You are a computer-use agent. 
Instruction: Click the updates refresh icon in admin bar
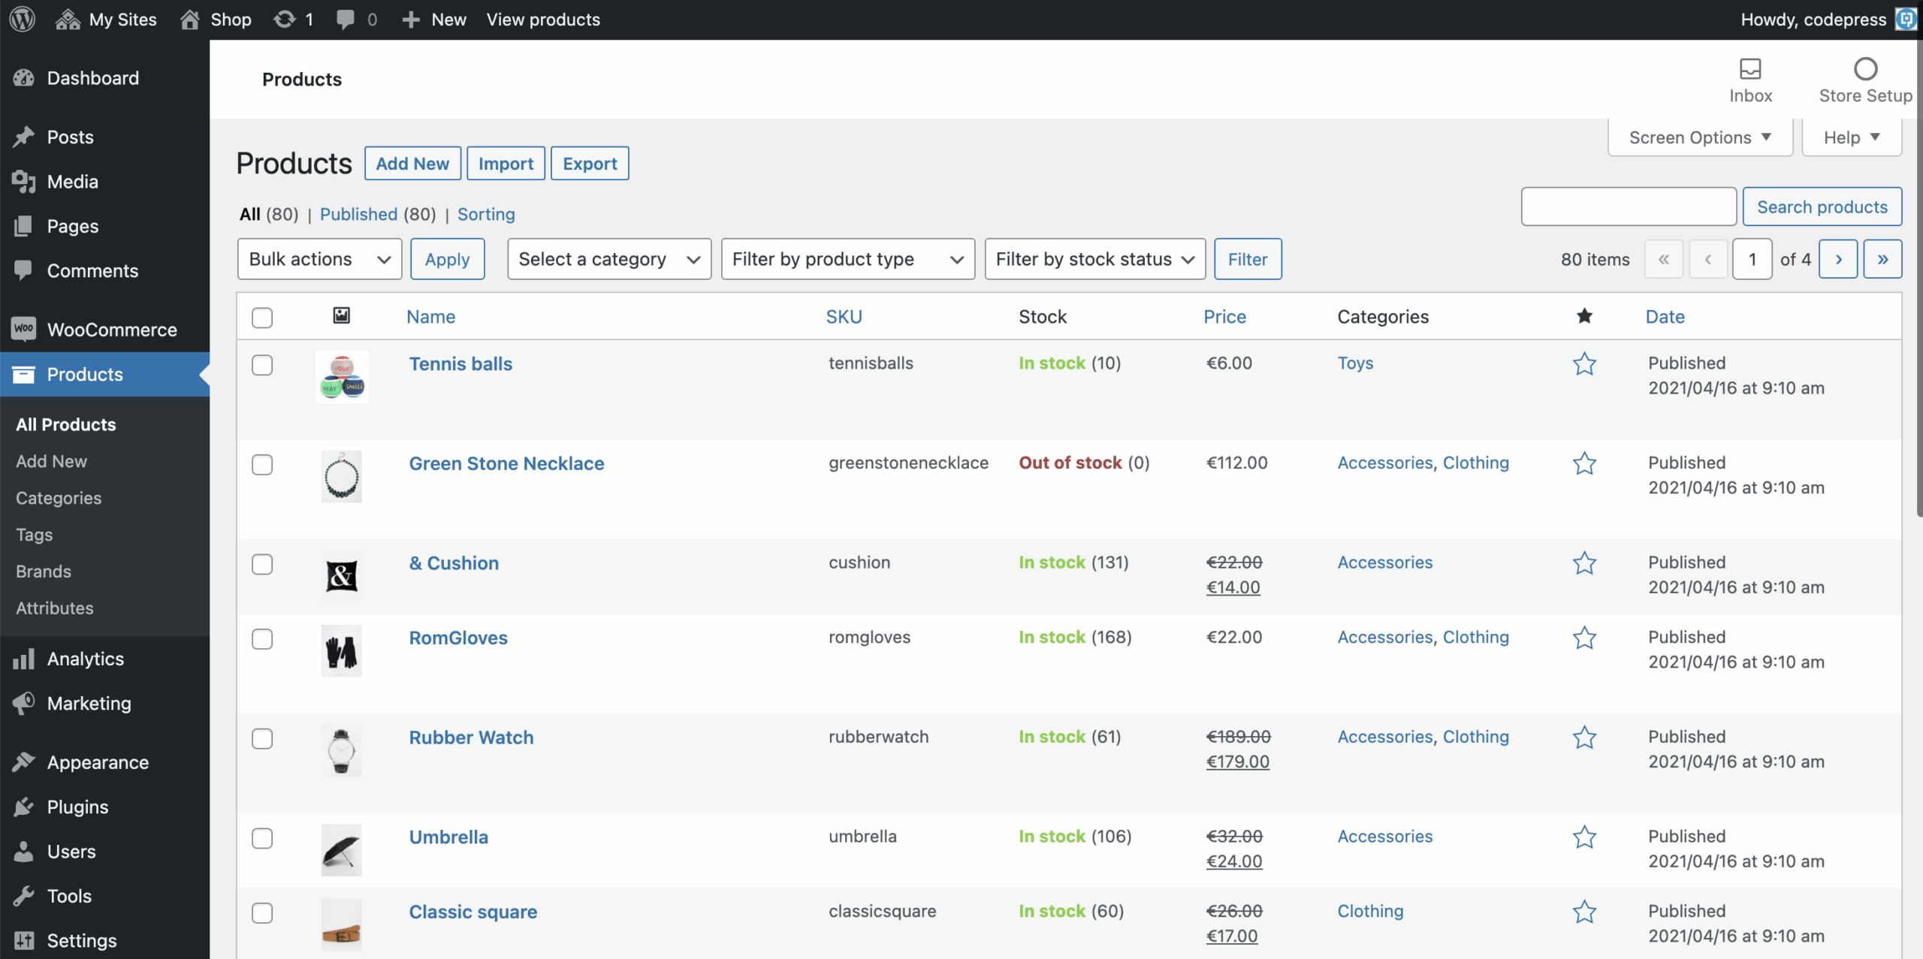click(x=285, y=20)
